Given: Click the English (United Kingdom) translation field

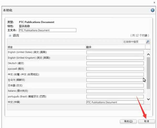Looking at the screenshot, I should 115,58.
